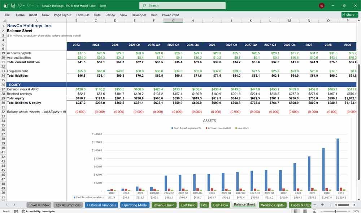Switch to Key Assumptions sheet tab
Screen dimensions: 361x213
(68, 205)
